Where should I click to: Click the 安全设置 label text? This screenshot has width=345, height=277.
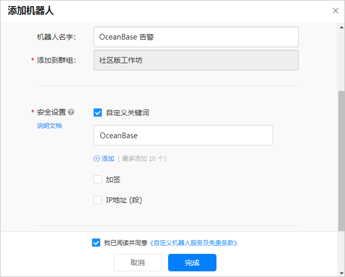(x=51, y=112)
